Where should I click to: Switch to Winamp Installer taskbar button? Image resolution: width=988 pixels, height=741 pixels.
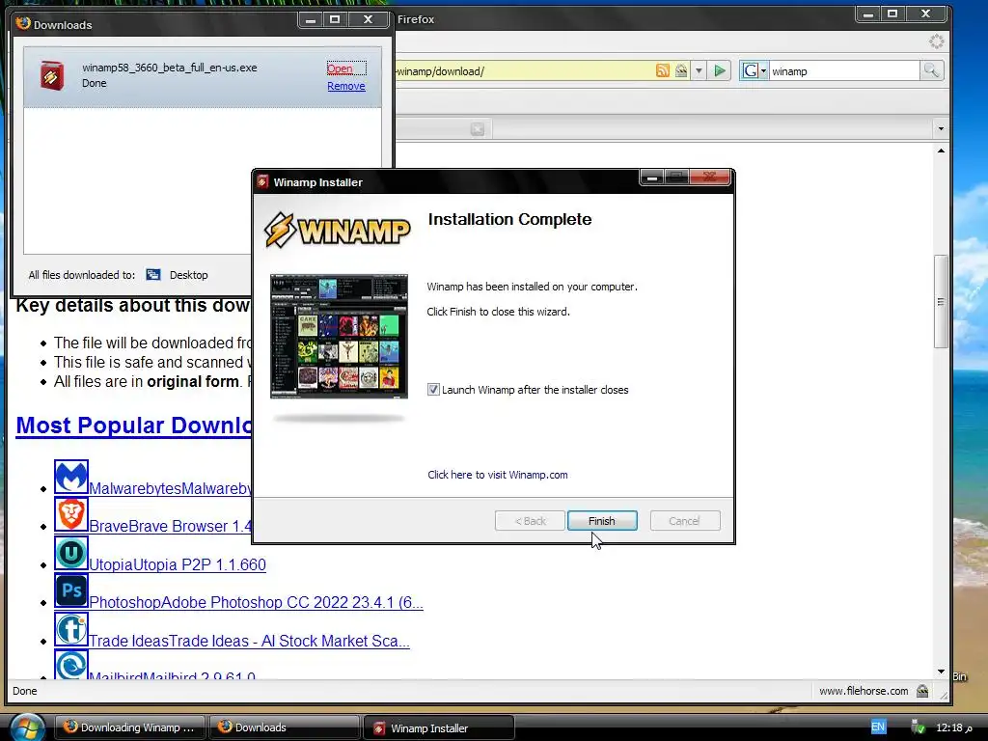coord(439,728)
